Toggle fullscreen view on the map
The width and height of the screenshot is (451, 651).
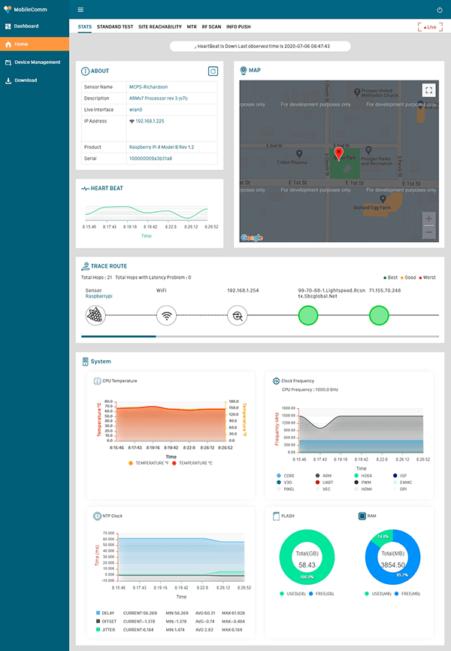click(x=428, y=89)
